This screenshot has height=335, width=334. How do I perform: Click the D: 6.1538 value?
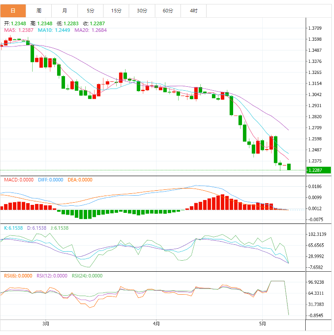coord(37,228)
